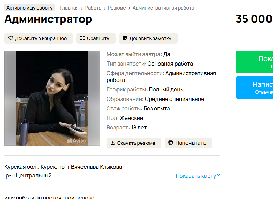Image resolution: width=273 pixels, height=199 pixels.
Task: Click blue write message button
Action: pyautogui.click(x=254, y=88)
